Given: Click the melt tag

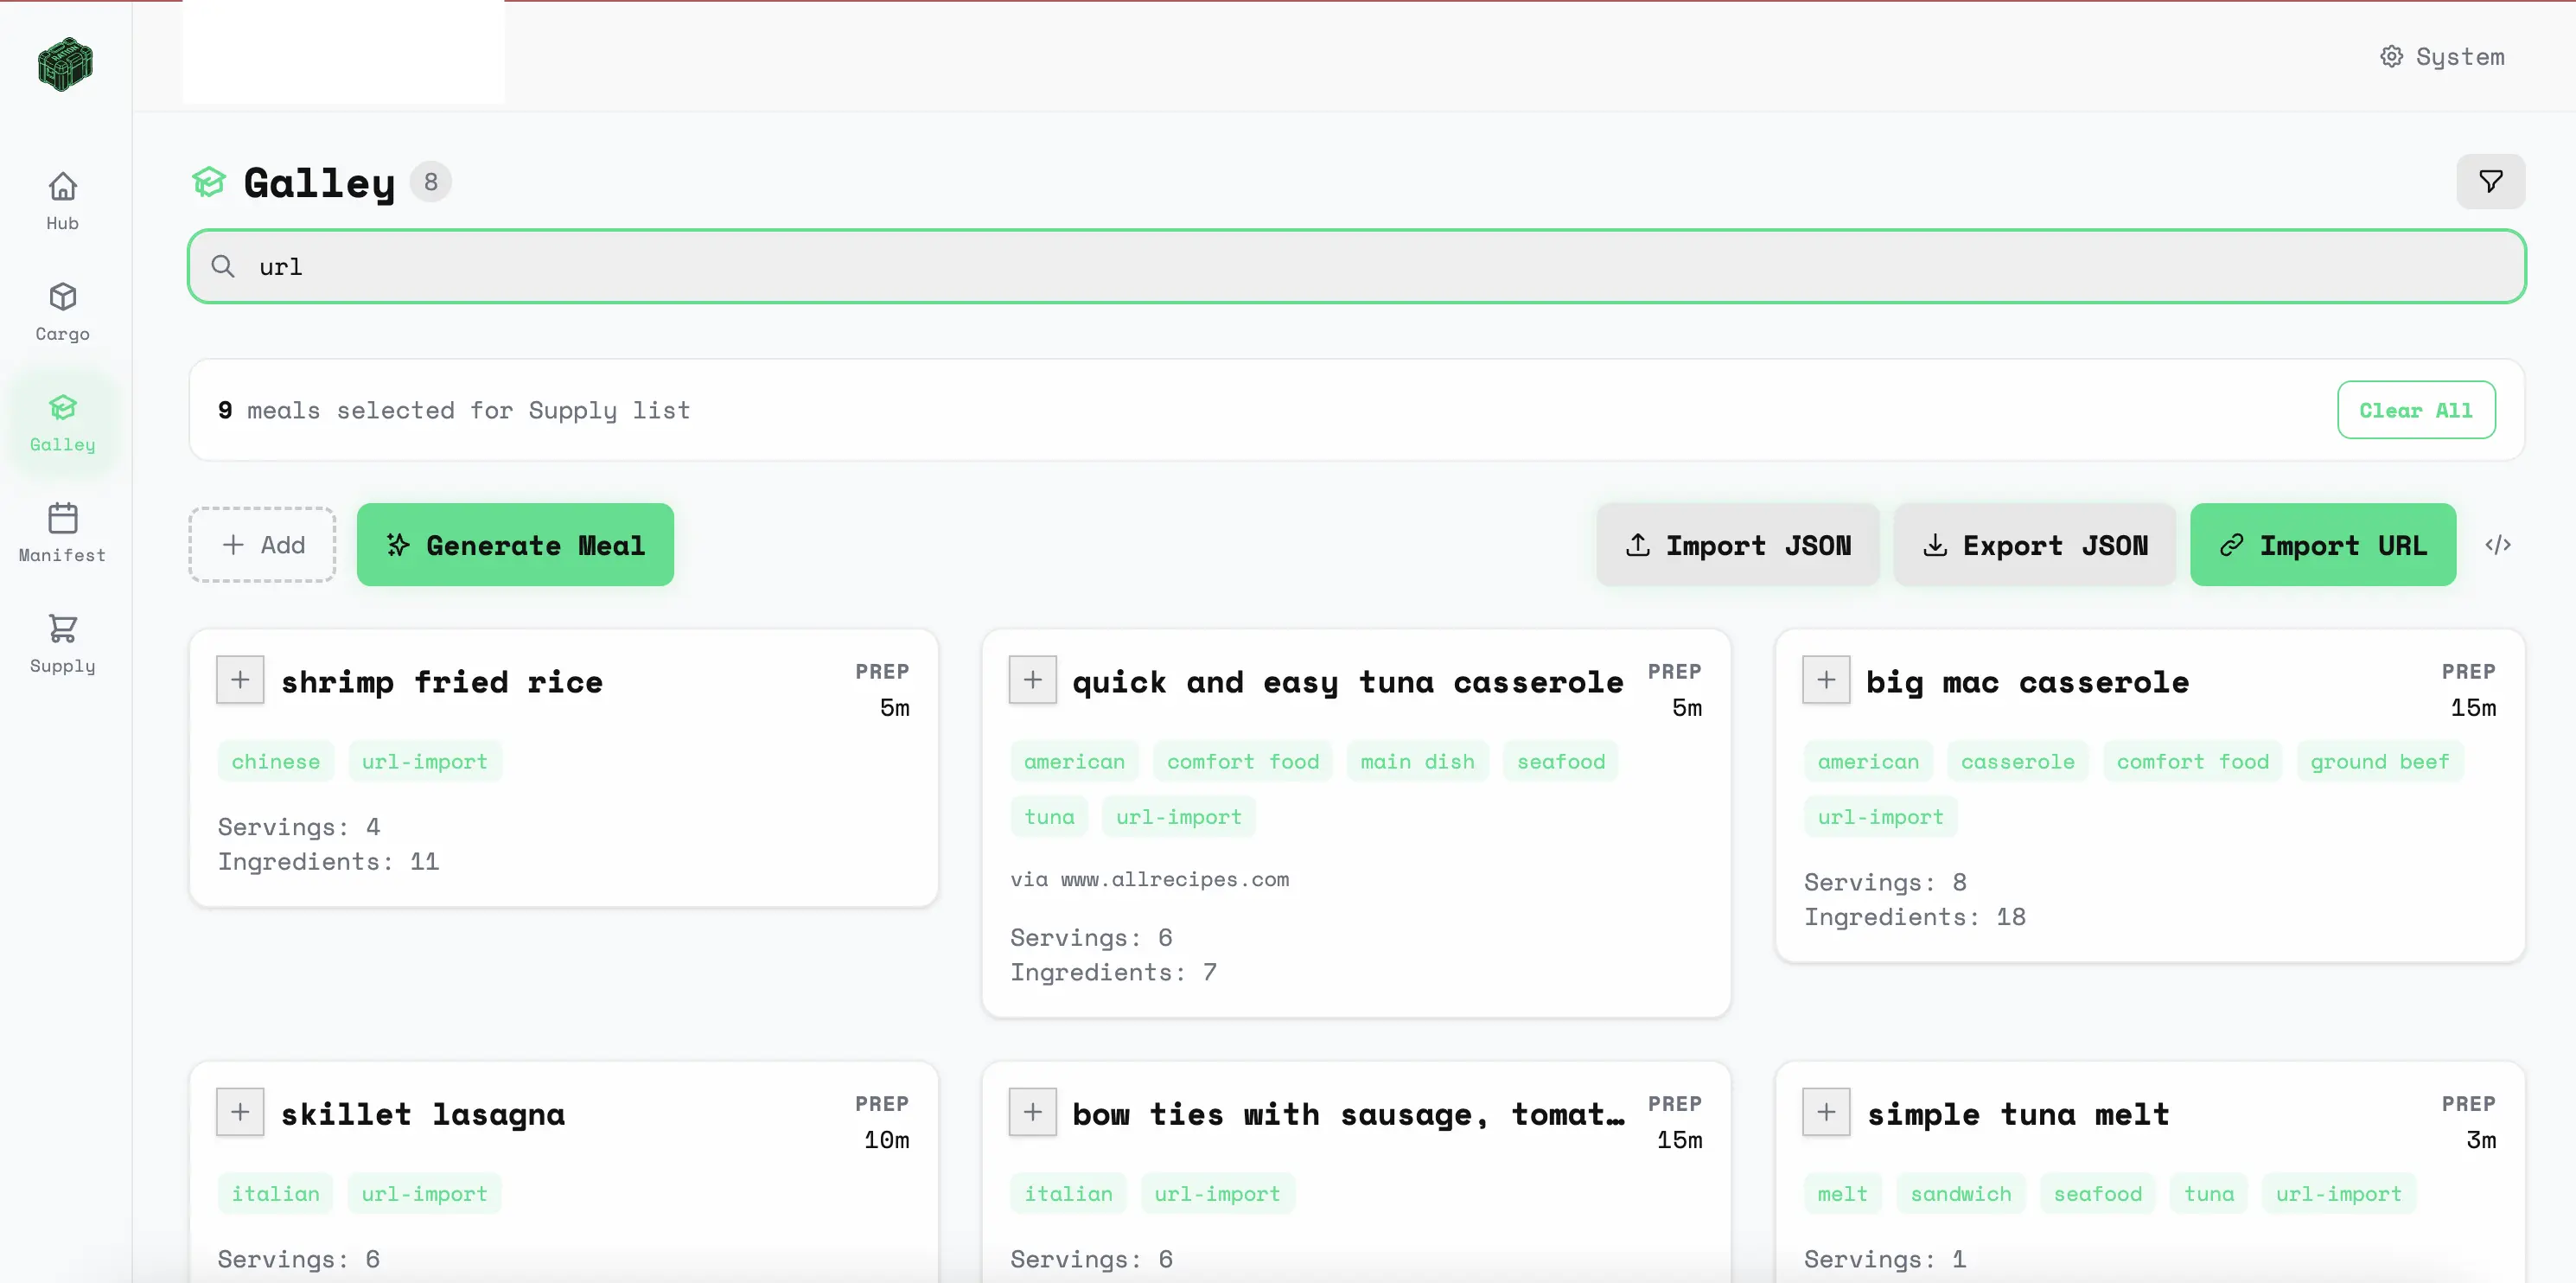Looking at the screenshot, I should [x=1842, y=1193].
